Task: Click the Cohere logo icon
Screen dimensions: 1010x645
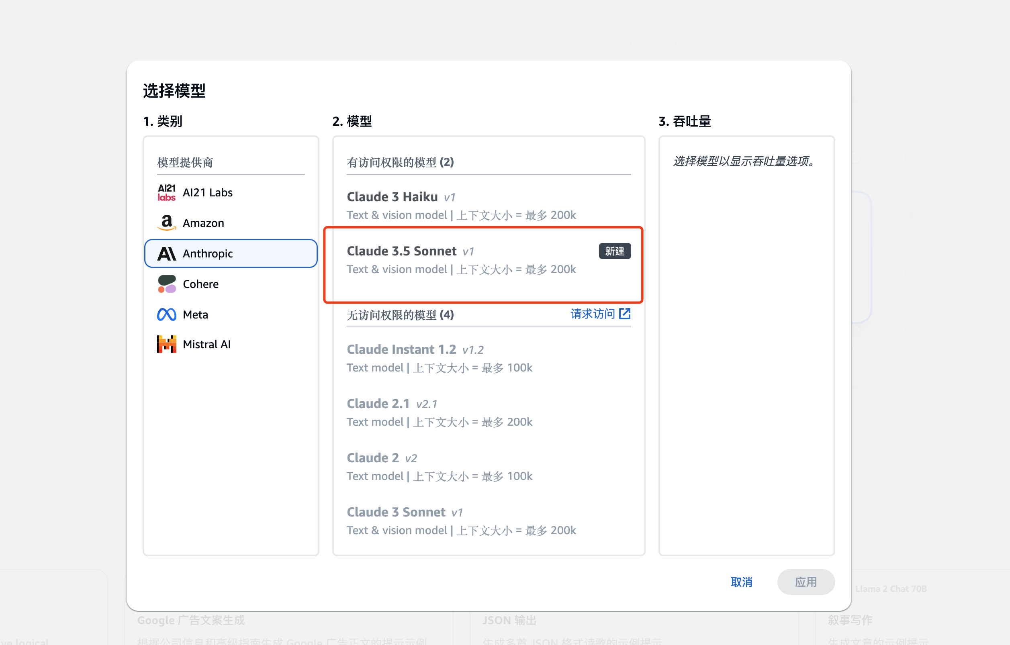Action: click(x=166, y=284)
